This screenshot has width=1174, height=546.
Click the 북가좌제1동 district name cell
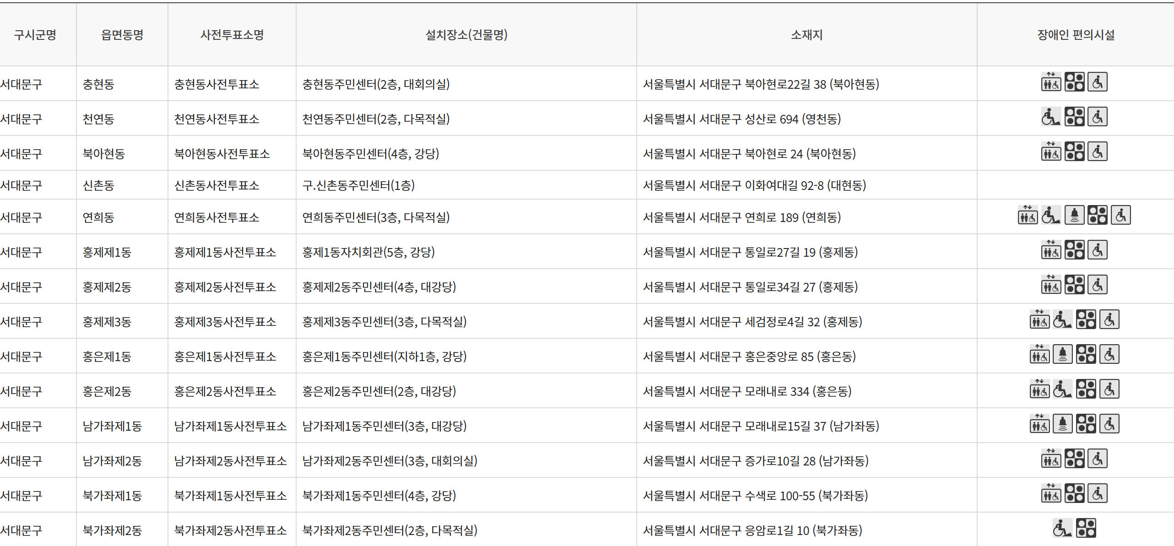click(112, 496)
